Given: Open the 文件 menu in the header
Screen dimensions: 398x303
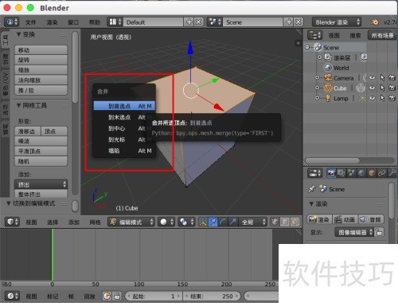Looking at the screenshot, I should pos(31,22).
